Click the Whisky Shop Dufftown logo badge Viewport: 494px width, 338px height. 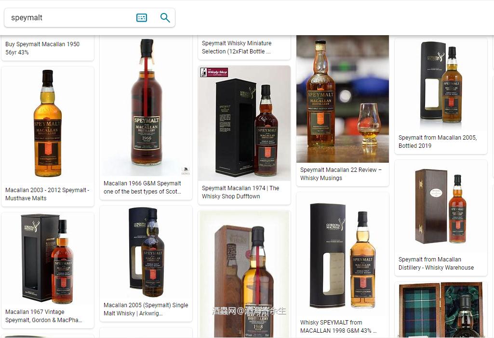(x=214, y=72)
